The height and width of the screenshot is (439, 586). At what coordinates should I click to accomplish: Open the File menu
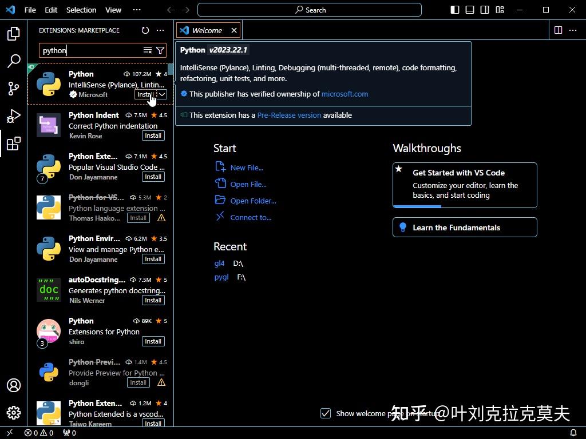[29, 10]
